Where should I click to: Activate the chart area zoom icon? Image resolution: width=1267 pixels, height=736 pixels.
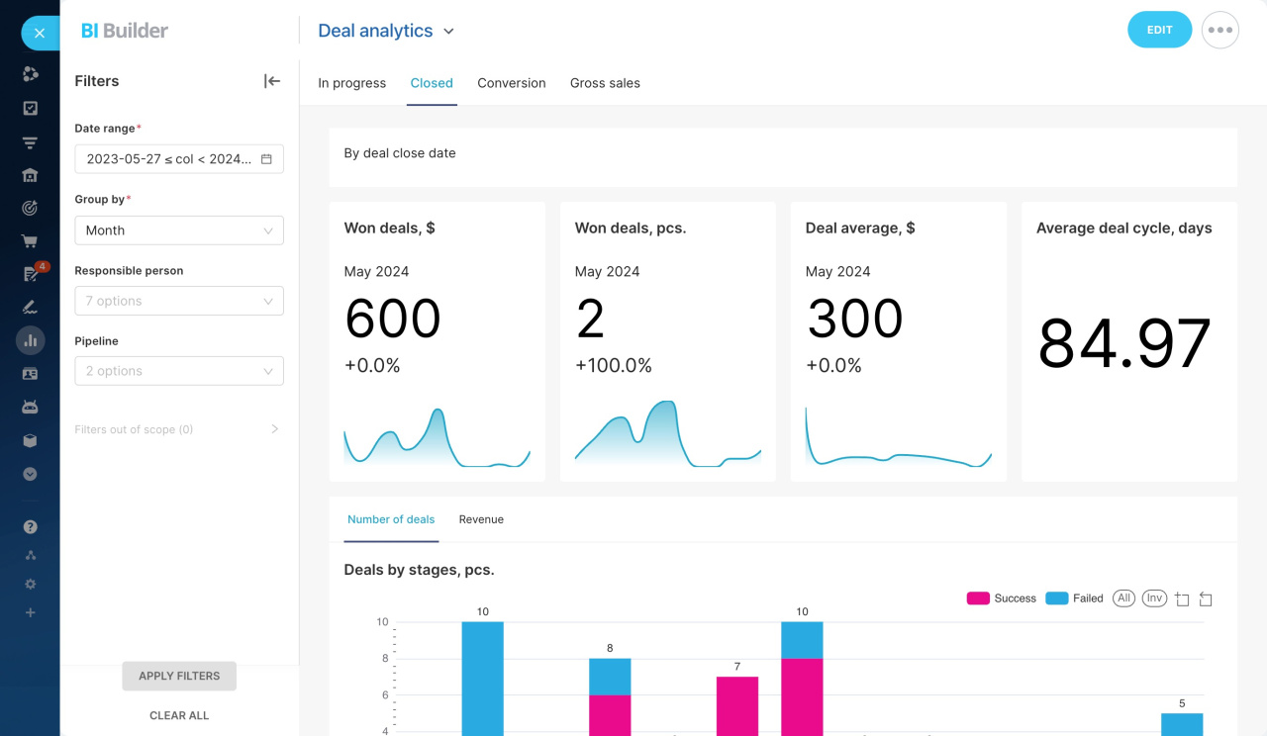tap(1182, 598)
